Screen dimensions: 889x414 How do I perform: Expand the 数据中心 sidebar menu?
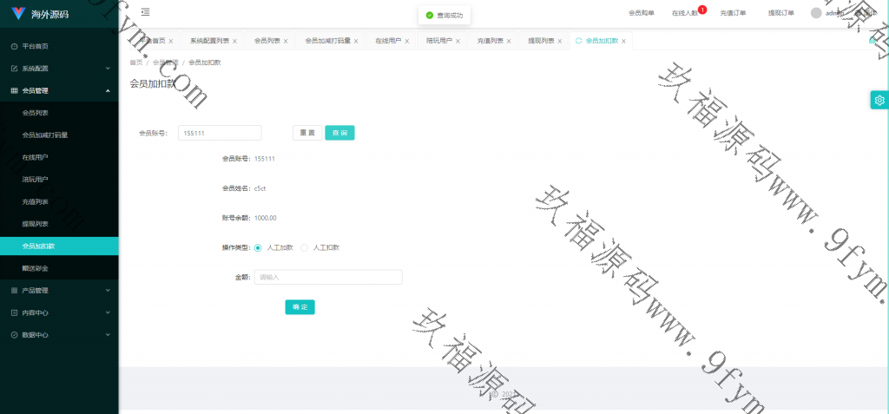pyautogui.click(x=59, y=334)
